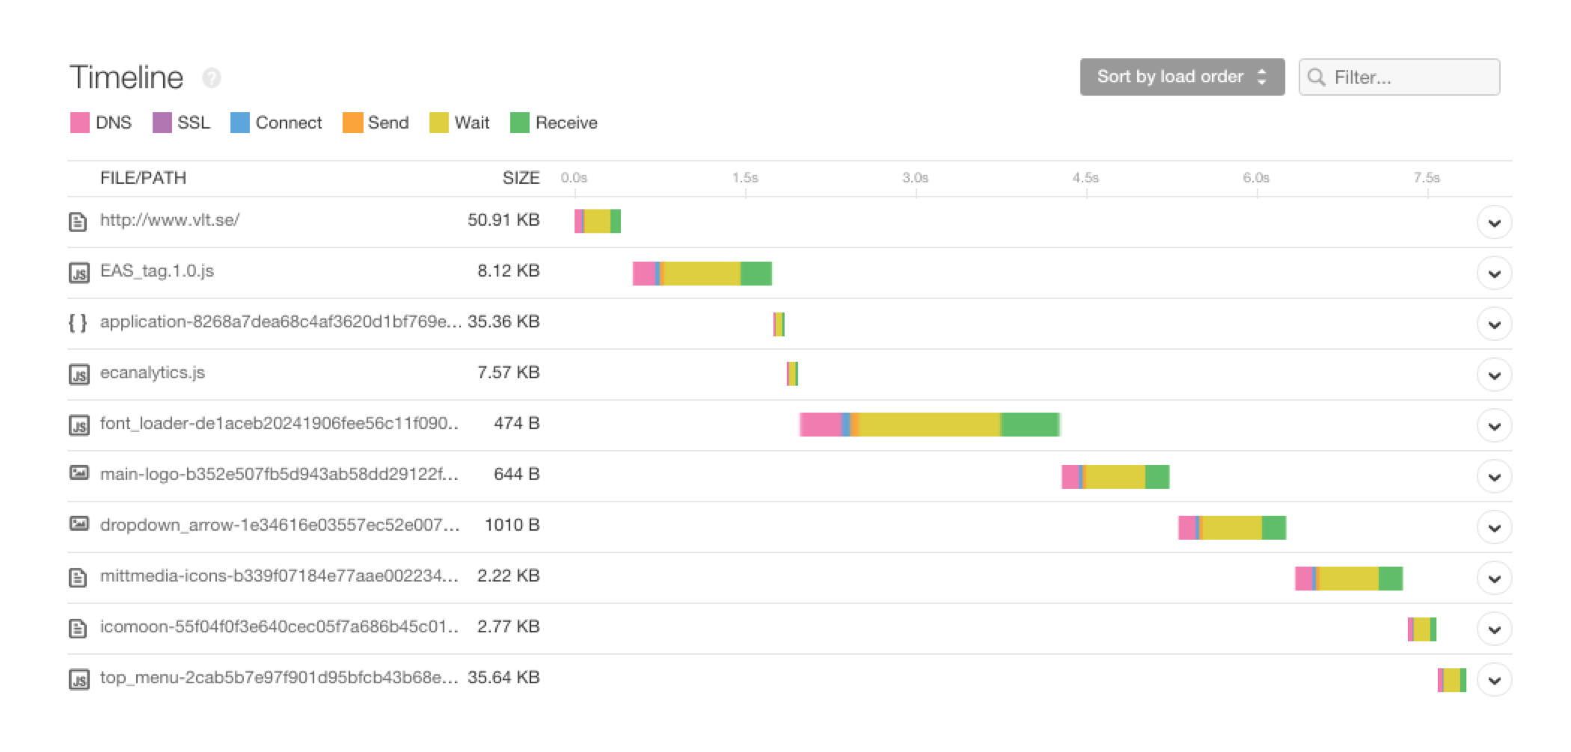The height and width of the screenshot is (752, 1571).
Task: Select the Wait legend label
Action: pos(471,123)
